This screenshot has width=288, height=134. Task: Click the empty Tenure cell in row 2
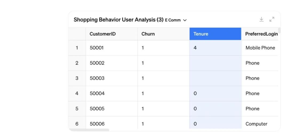tap(215, 63)
